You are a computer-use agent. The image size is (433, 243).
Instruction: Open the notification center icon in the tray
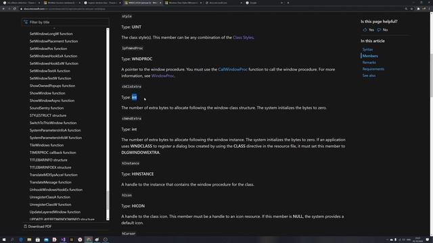(x=428, y=240)
